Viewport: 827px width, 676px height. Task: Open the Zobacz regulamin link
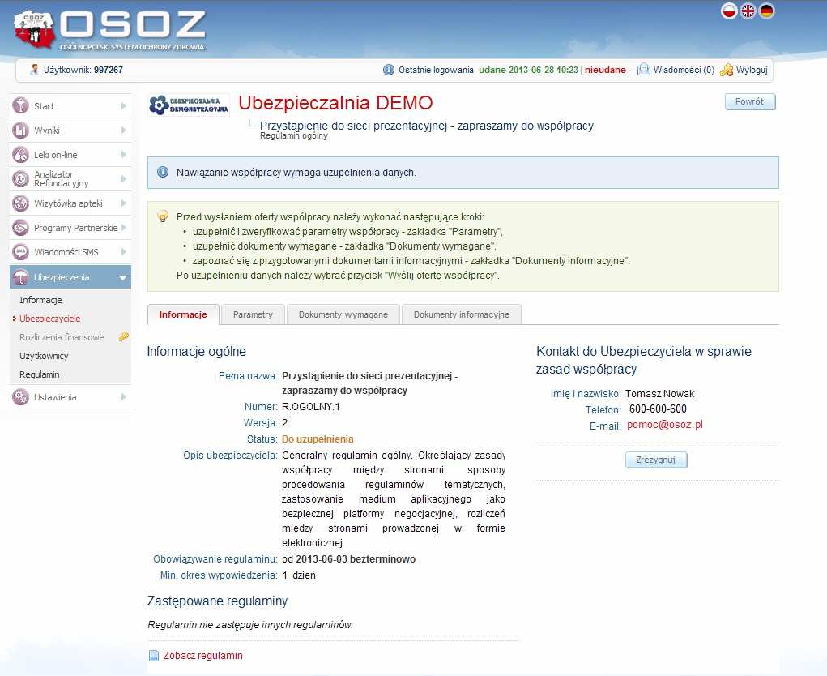[x=203, y=656]
